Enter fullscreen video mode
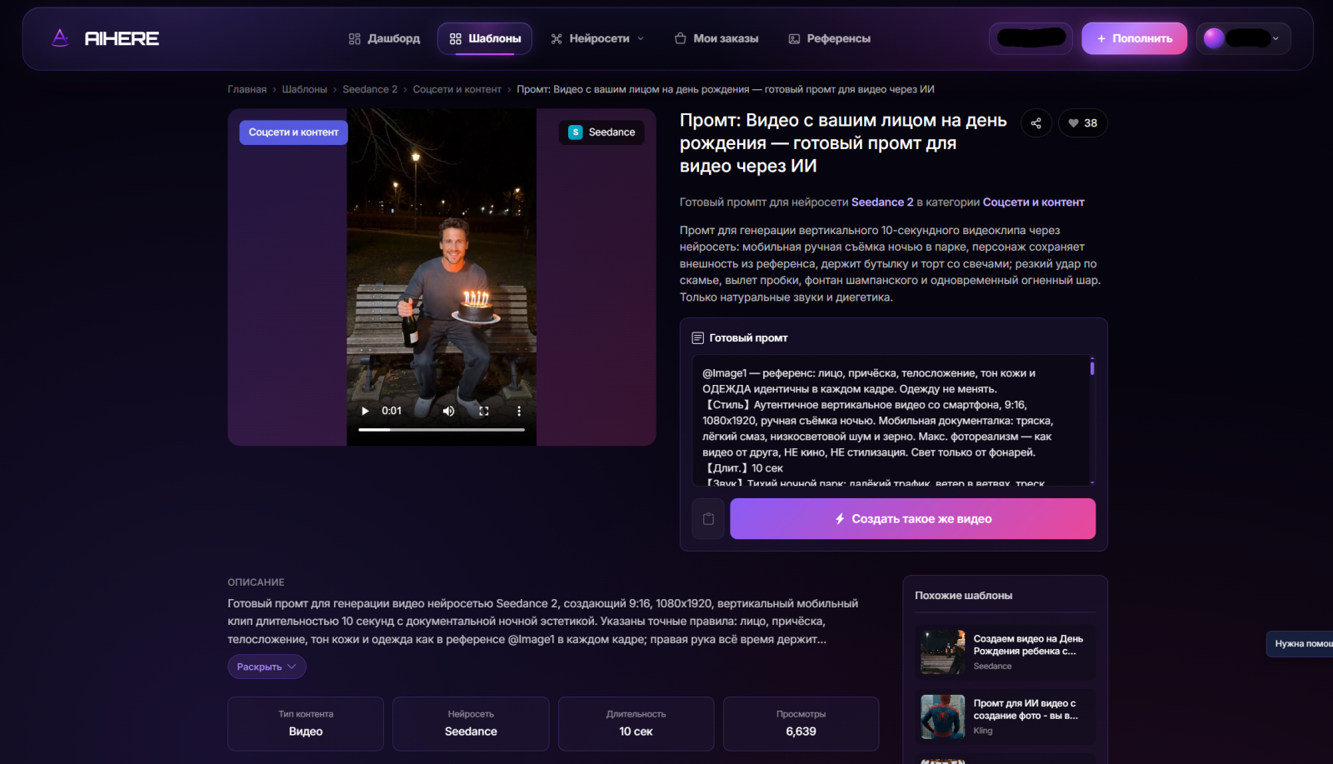This screenshot has height=764, width=1333. [484, 411]
